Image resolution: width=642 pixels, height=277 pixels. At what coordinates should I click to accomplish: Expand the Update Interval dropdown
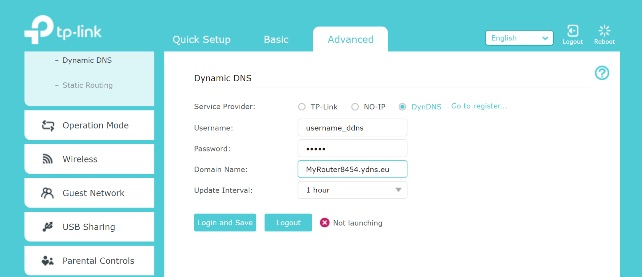(352, 190)
